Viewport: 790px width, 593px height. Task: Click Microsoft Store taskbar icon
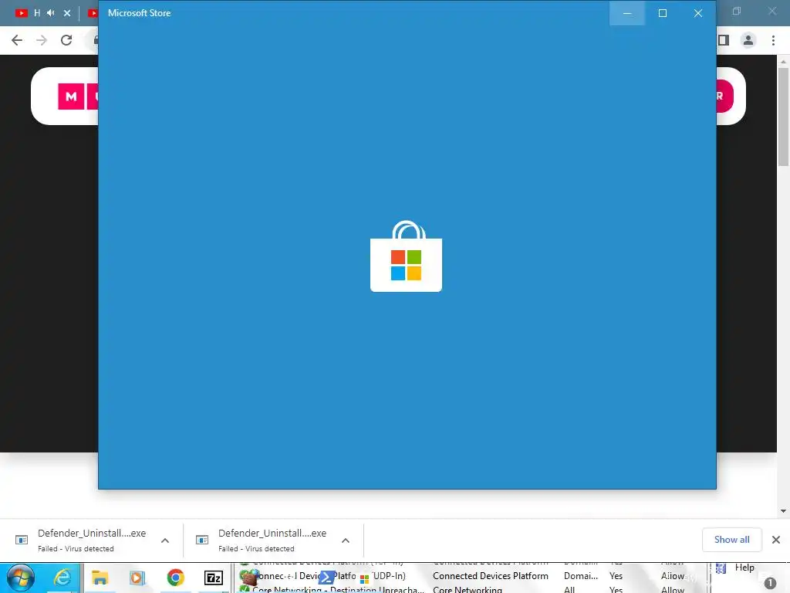pyautogui.click(x=364, y=579)
